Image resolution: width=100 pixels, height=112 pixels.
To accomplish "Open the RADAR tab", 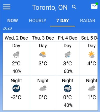I will [88, 21].
